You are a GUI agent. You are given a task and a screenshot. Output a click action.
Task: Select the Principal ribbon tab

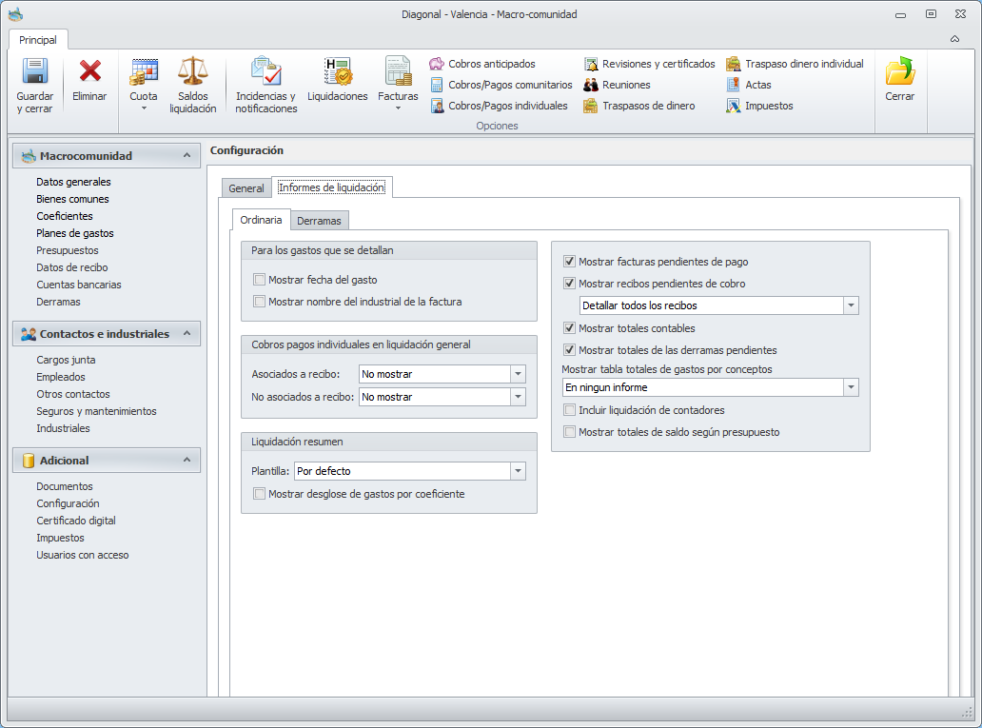pos(37,39)
